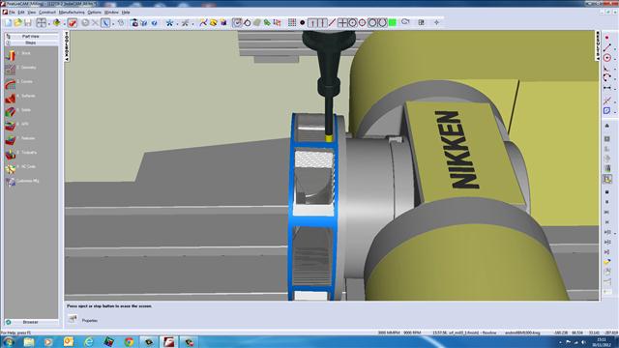Open Google Chrome from the taskbar
619x348 pixels.
point(129,341)
